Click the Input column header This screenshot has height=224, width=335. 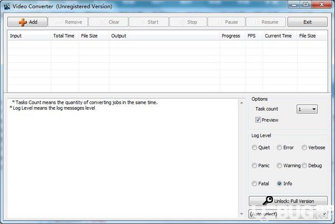pyautogui.click(x=29, y=36)
